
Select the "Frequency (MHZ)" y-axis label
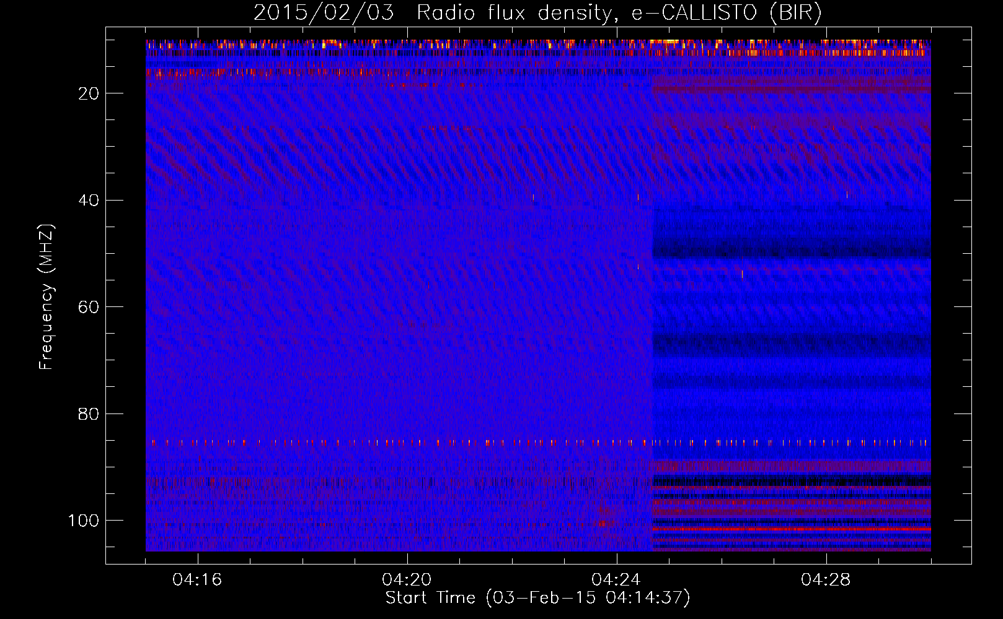46,297
